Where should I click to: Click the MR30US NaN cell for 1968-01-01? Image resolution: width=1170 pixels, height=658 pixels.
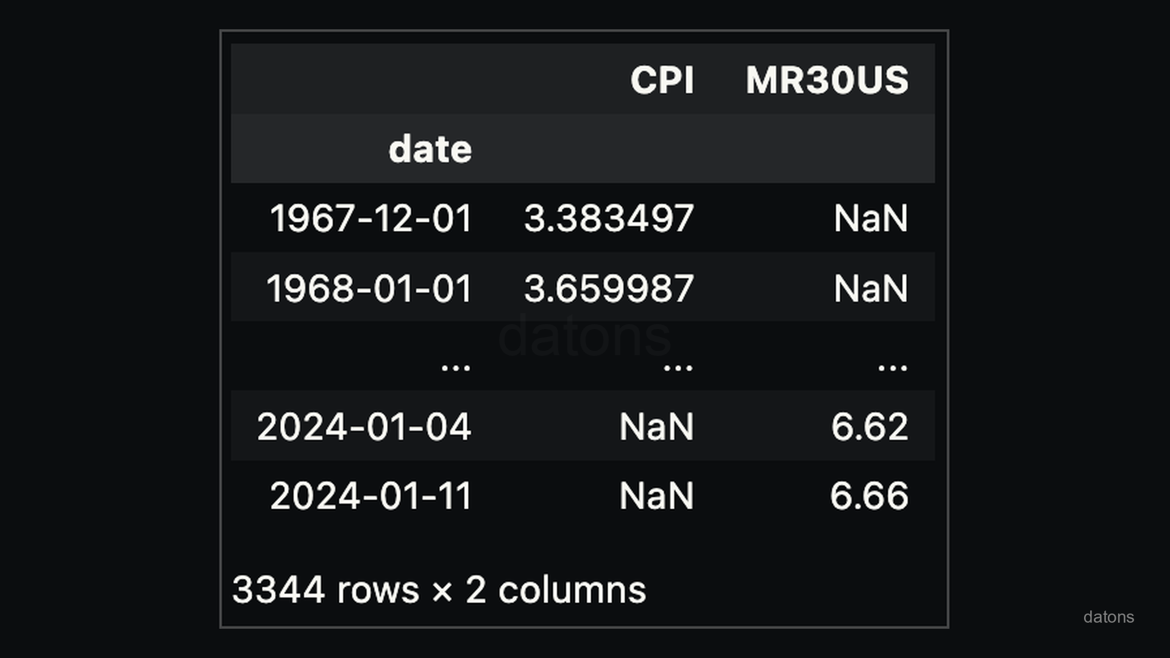coord(871,288)
